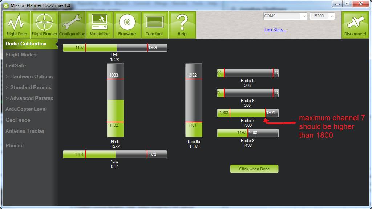Viewport: 372px width, 209px height.
Task: Select Flight Modes in the sidebar
Action: coord(21,55)
